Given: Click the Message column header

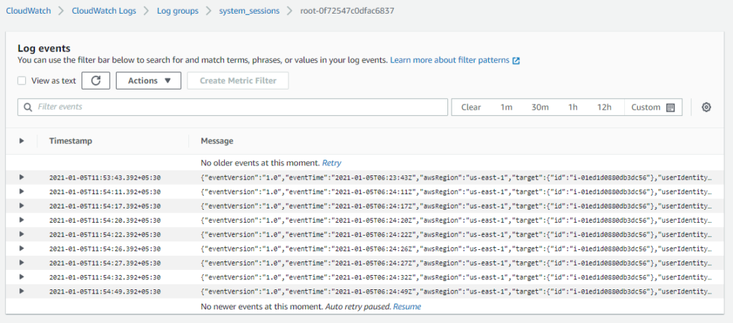Looking at the screenshot, I should (x=217, y=140).
